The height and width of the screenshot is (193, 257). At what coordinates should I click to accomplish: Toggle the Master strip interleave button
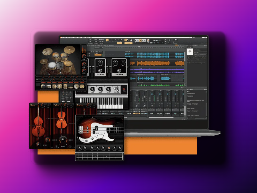point(152,106)
